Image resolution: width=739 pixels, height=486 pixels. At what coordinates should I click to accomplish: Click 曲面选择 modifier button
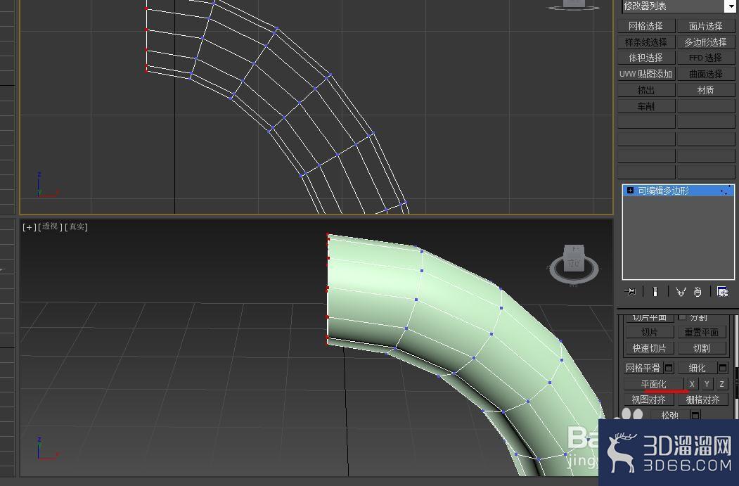705,74
